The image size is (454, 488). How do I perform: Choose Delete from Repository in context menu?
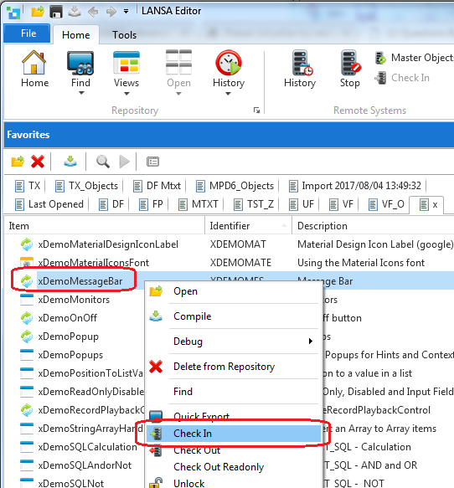click(x=234, y=367)
